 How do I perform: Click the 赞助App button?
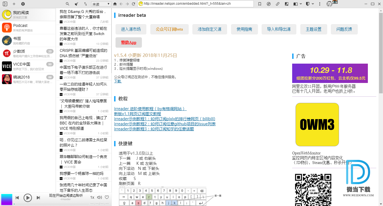(x=129, y=42)
